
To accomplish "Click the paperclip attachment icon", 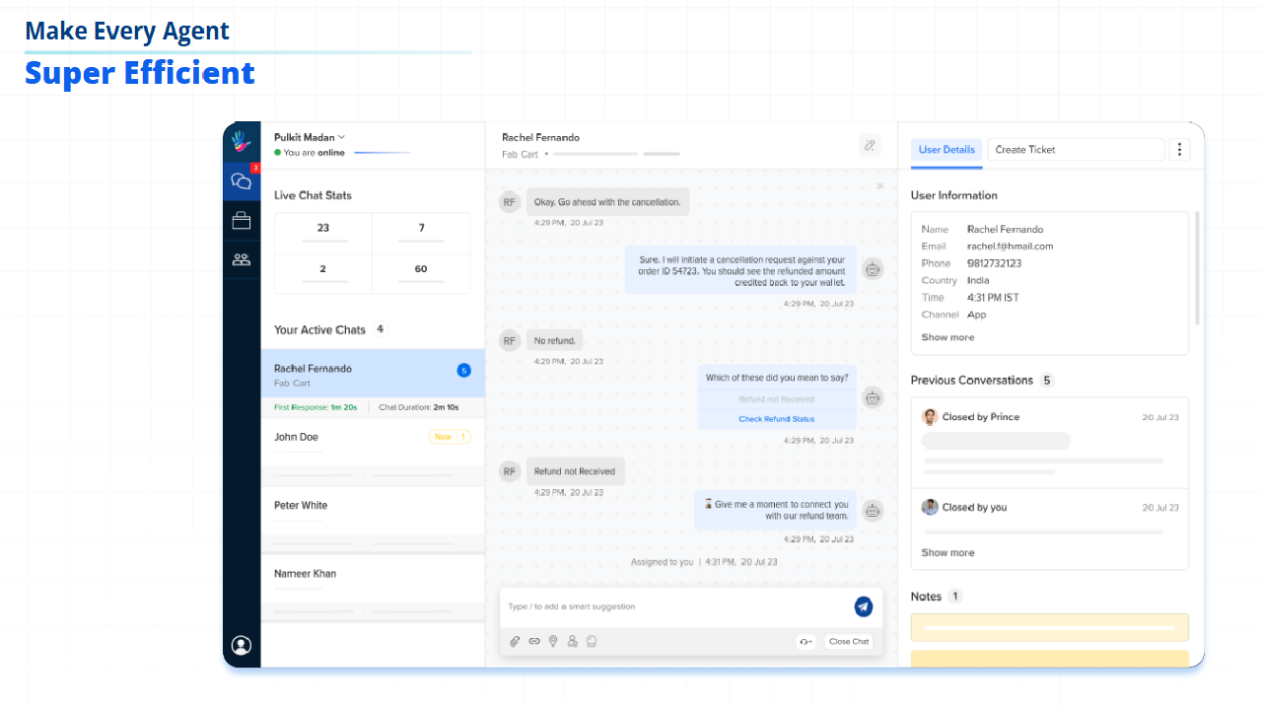I will [515, 641].
